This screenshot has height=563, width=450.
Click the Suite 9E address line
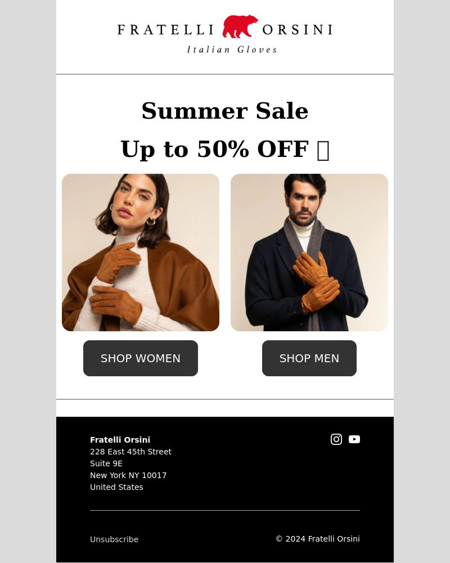click(x=106, y=463)
